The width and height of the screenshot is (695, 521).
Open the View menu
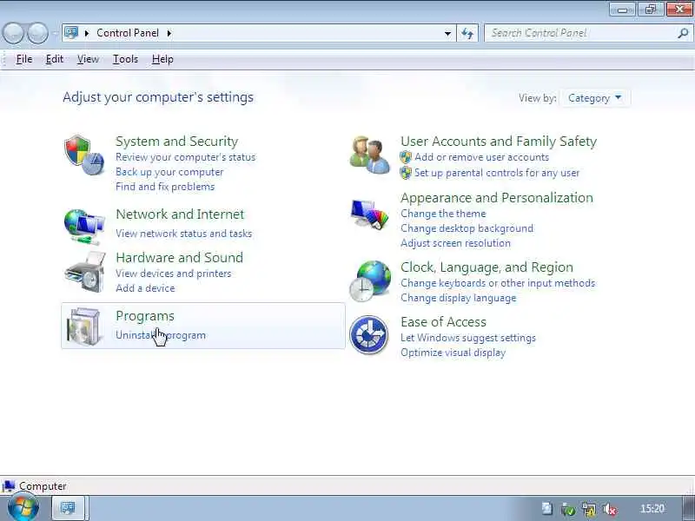[x=88, y=59]
